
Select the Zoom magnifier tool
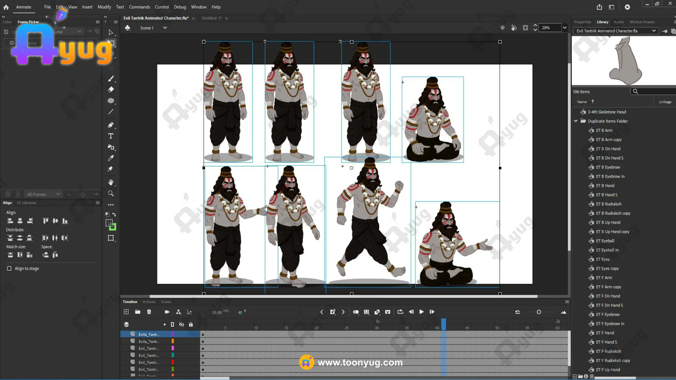[x=111, y=194]
